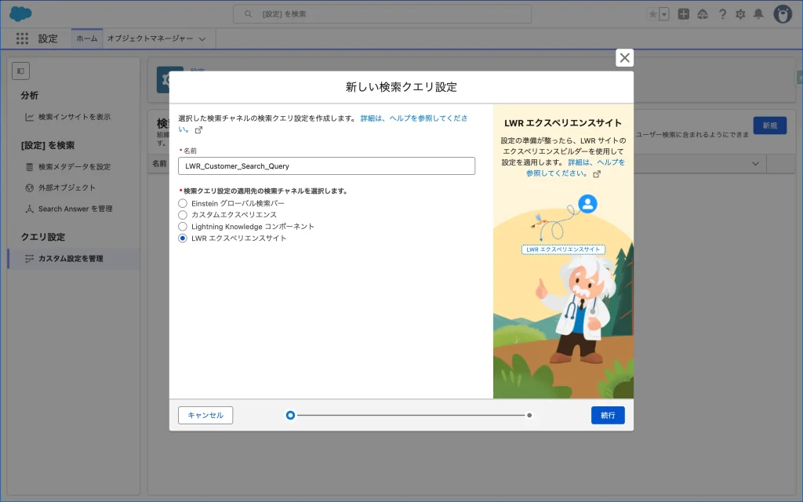Switch to the ホーム tab
This screenshot has width=803, height=502.
pyautogui.click(x=87, y=38)
